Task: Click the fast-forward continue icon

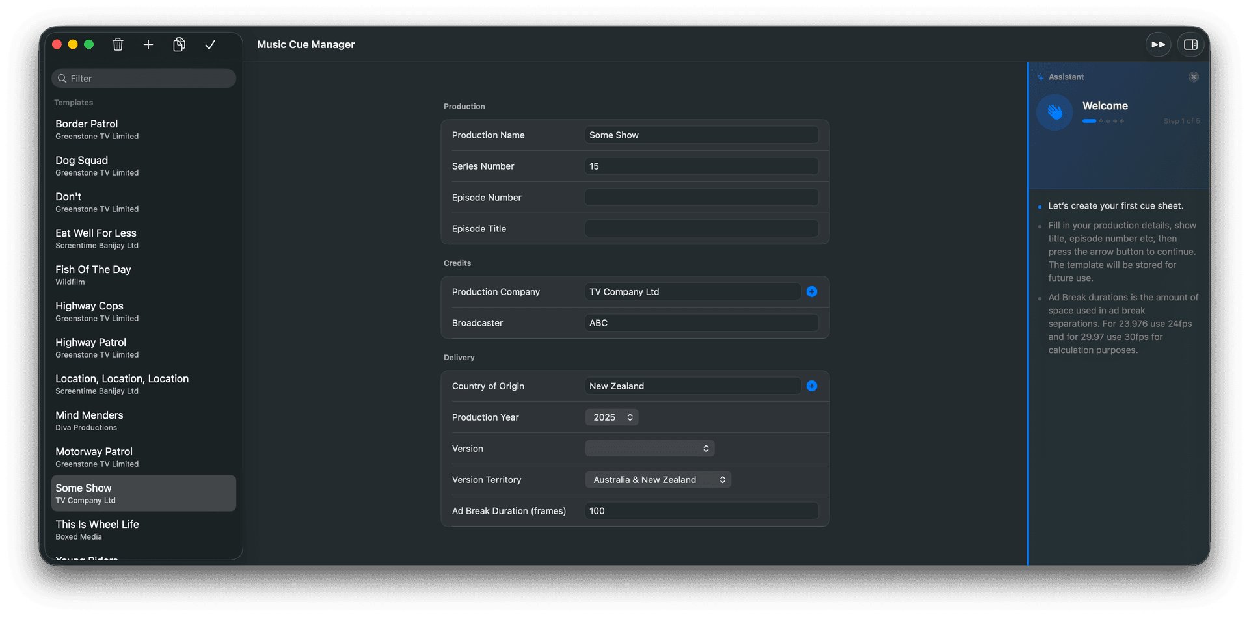Action: tap(1158, 44)
